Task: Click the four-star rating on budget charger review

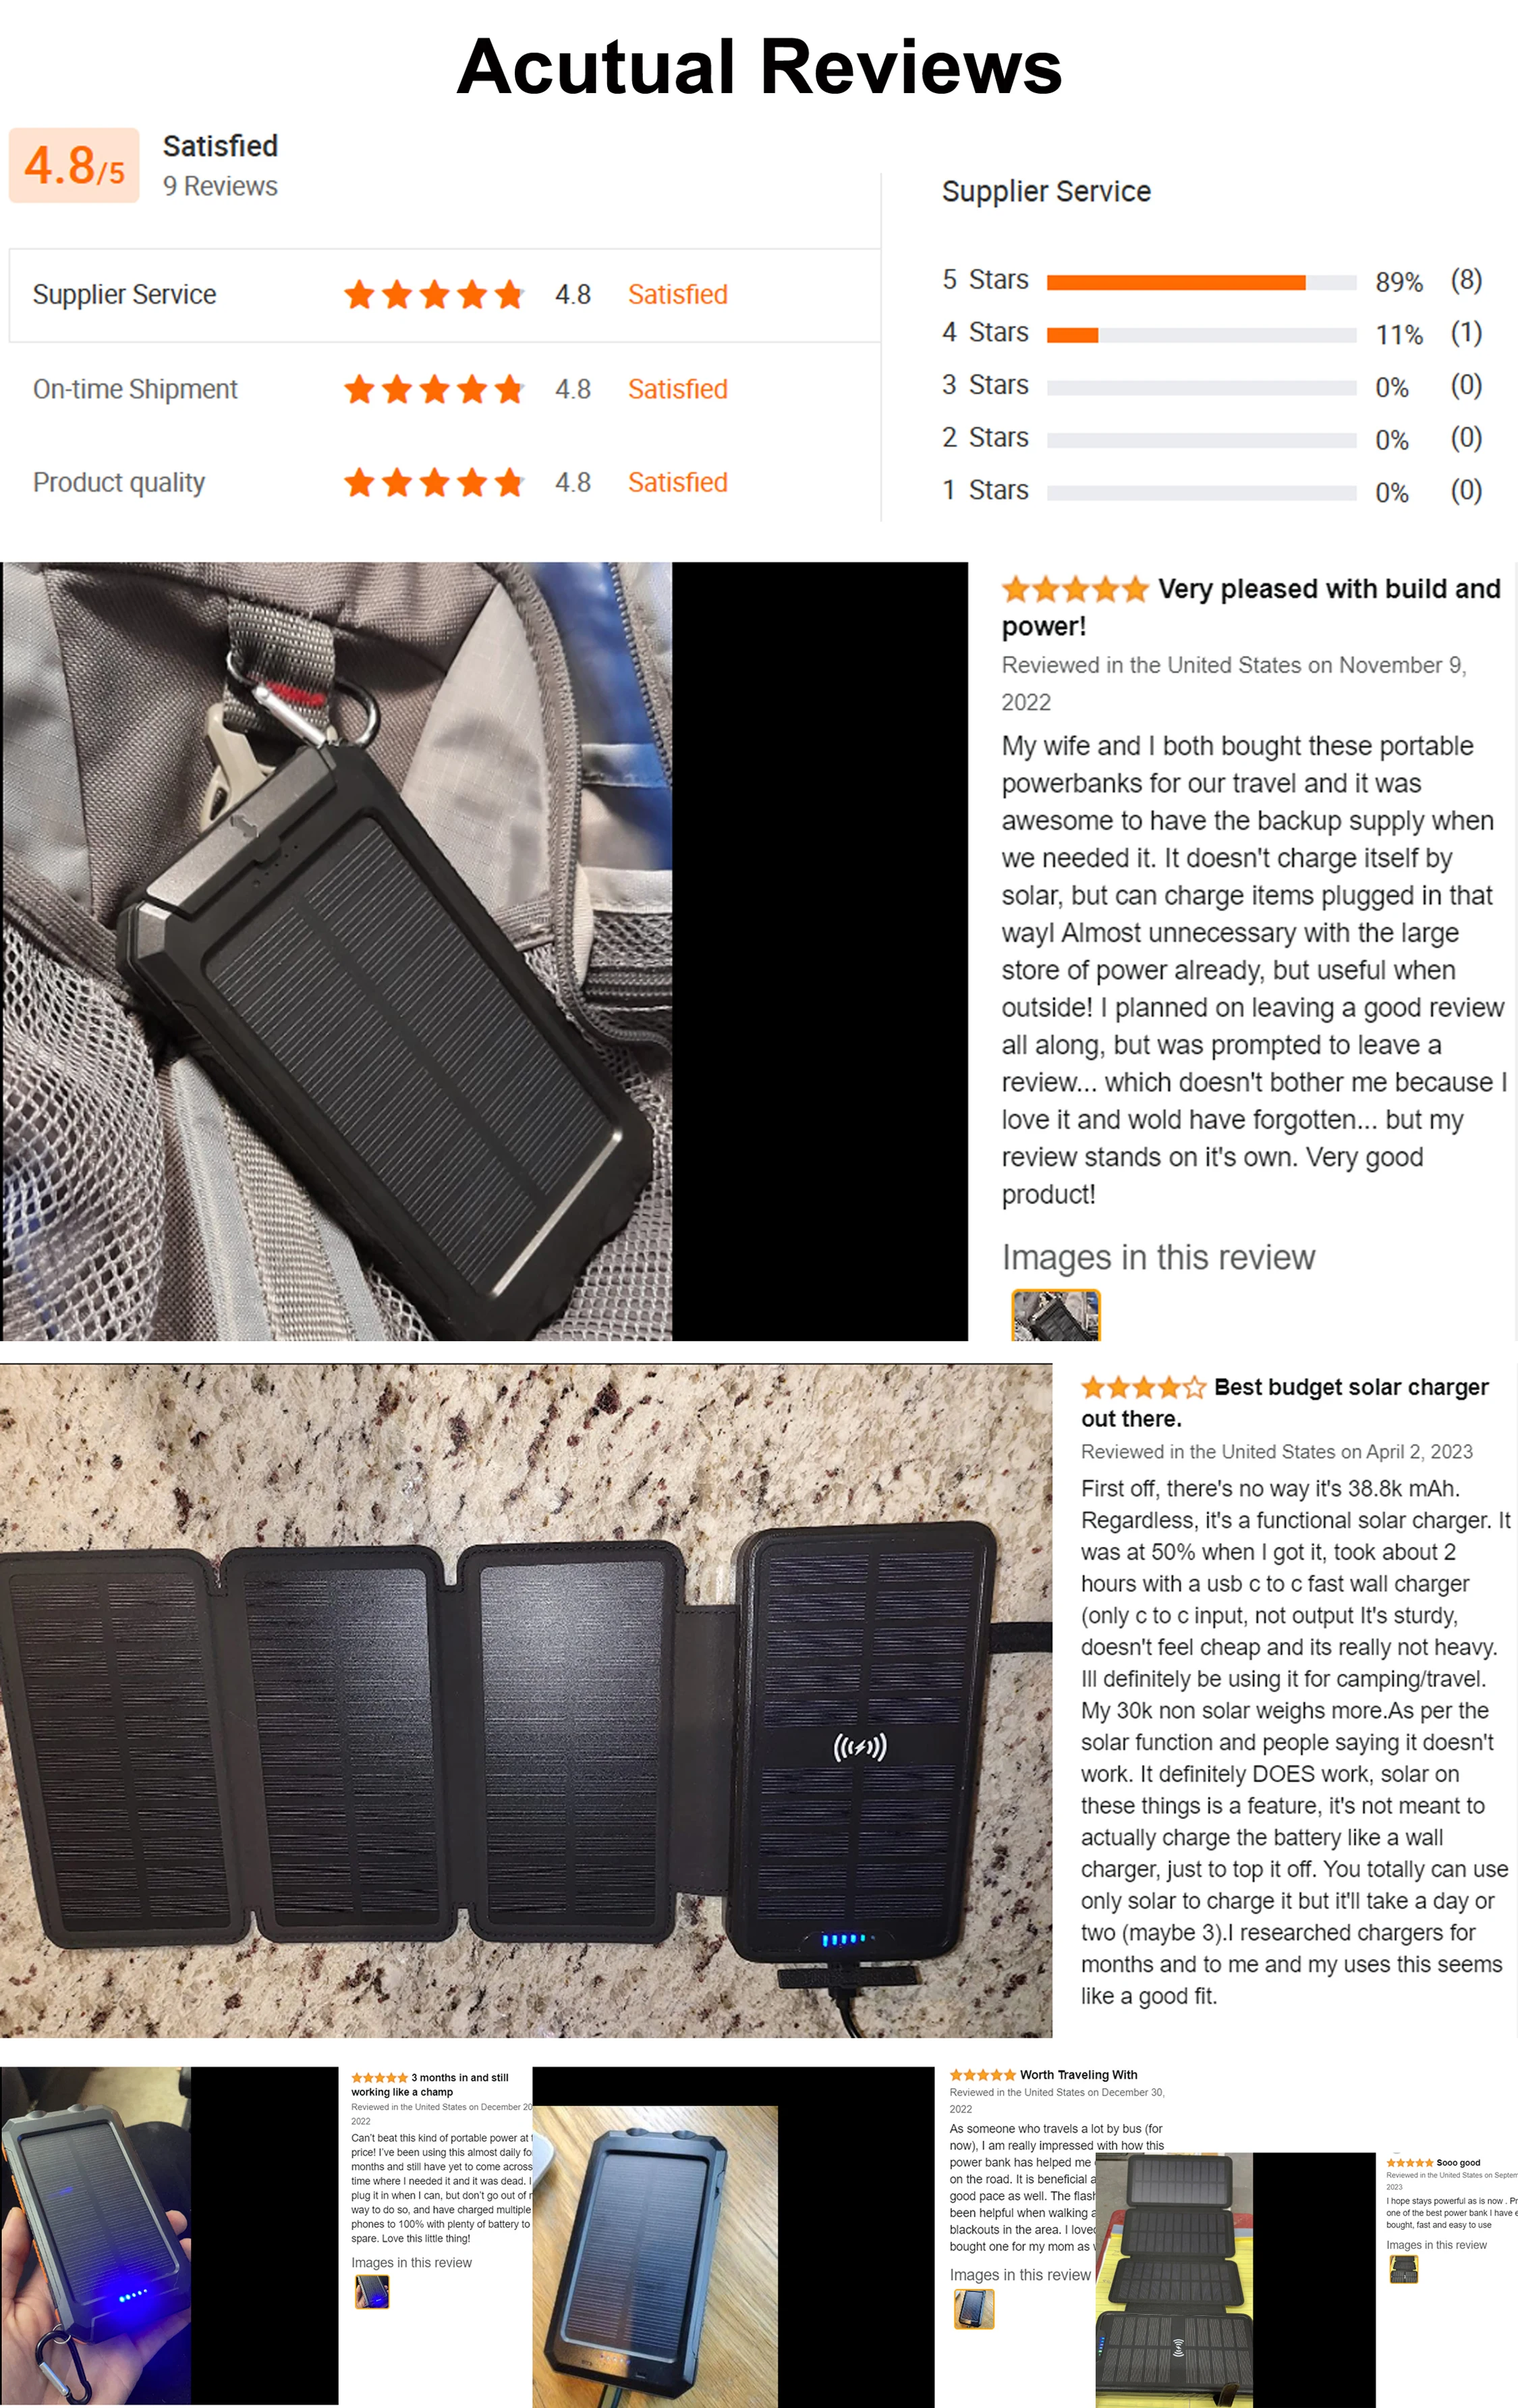Action: click(1143, 1387)
